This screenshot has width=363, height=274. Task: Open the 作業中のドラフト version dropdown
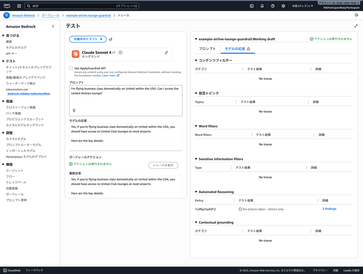88,39
